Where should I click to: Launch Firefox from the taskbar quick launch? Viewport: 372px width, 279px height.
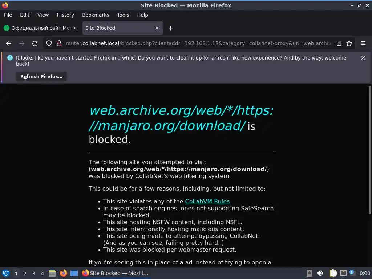[x=63, y=273]
